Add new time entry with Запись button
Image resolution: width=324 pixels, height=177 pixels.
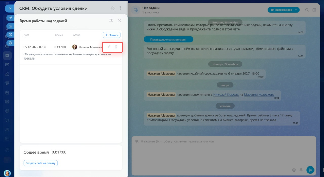pos(112,35)
